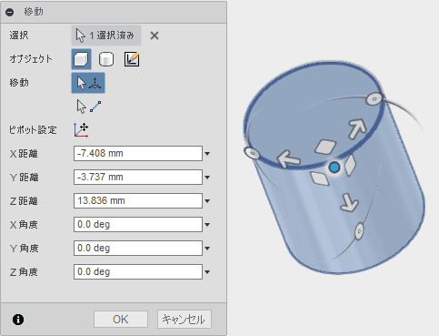This screenshot has width=439, height=336.
Task: Click the downward translate arrow on the manipulator
Action: [x=349, y=202]
